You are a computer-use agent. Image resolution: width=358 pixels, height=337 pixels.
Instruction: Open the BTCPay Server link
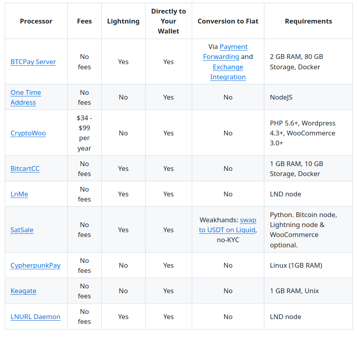(x=33, y=62)
